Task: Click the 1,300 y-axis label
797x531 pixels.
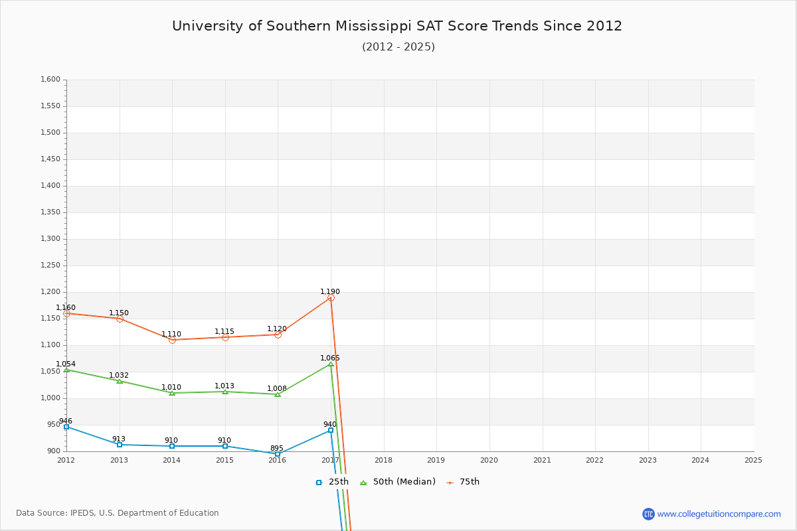Action: pos(50,239)
